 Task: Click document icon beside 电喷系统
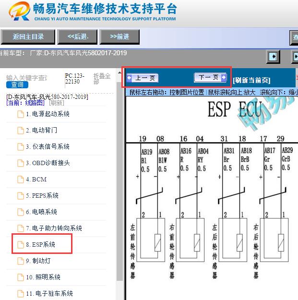[21, 212]
